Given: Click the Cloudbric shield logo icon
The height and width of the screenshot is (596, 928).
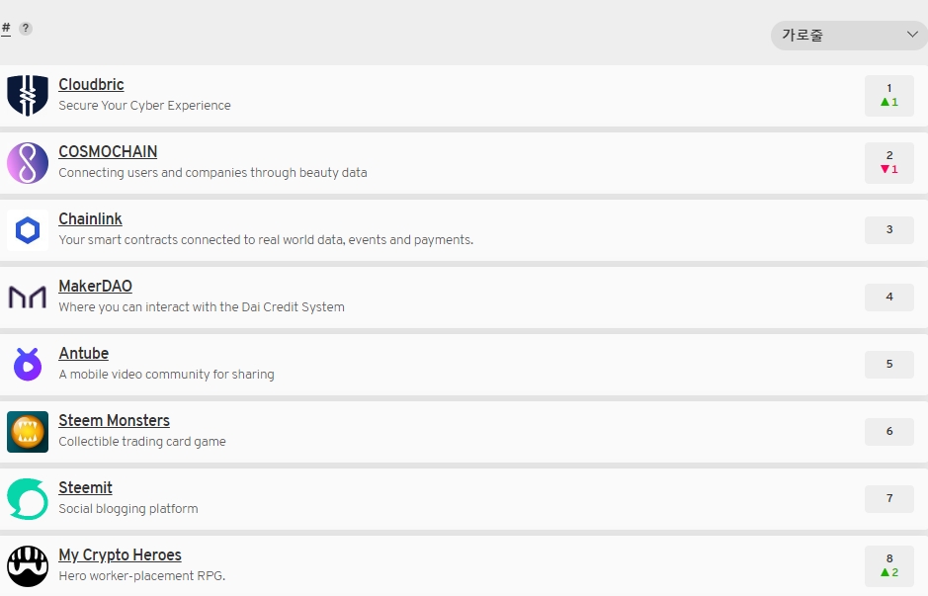Looking at the screenshot, I should pyautogui.click(x=28, y=95).
